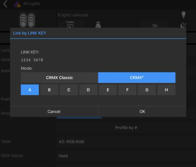Screen dimensions: 196x167
Task: Tap the incognito figure icon
Action: (x=98, y=25)
